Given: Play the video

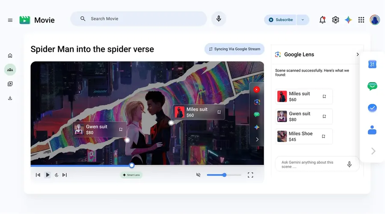Looking at the screenshot, I should click(47, 175).
